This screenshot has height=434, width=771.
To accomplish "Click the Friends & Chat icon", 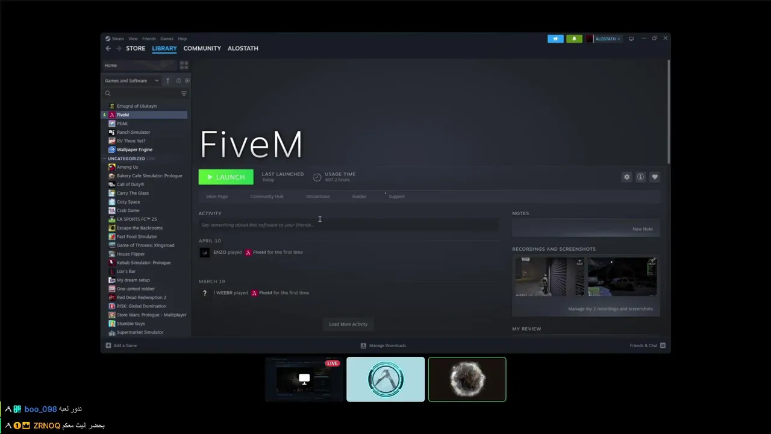I will (663, 345).
